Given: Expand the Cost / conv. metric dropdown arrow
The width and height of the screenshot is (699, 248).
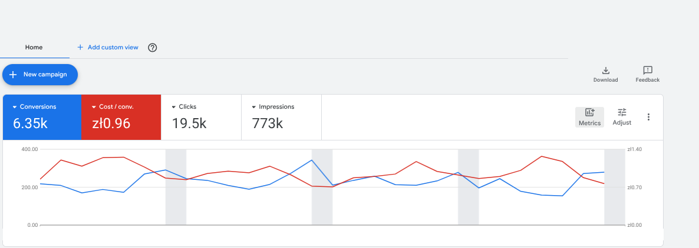Looking at the screenshot, I should pos(94,107).
